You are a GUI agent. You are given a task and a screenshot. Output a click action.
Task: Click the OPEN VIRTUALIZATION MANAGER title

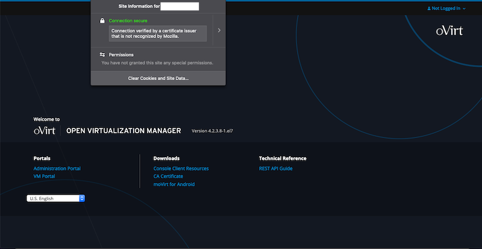[124, 131]
